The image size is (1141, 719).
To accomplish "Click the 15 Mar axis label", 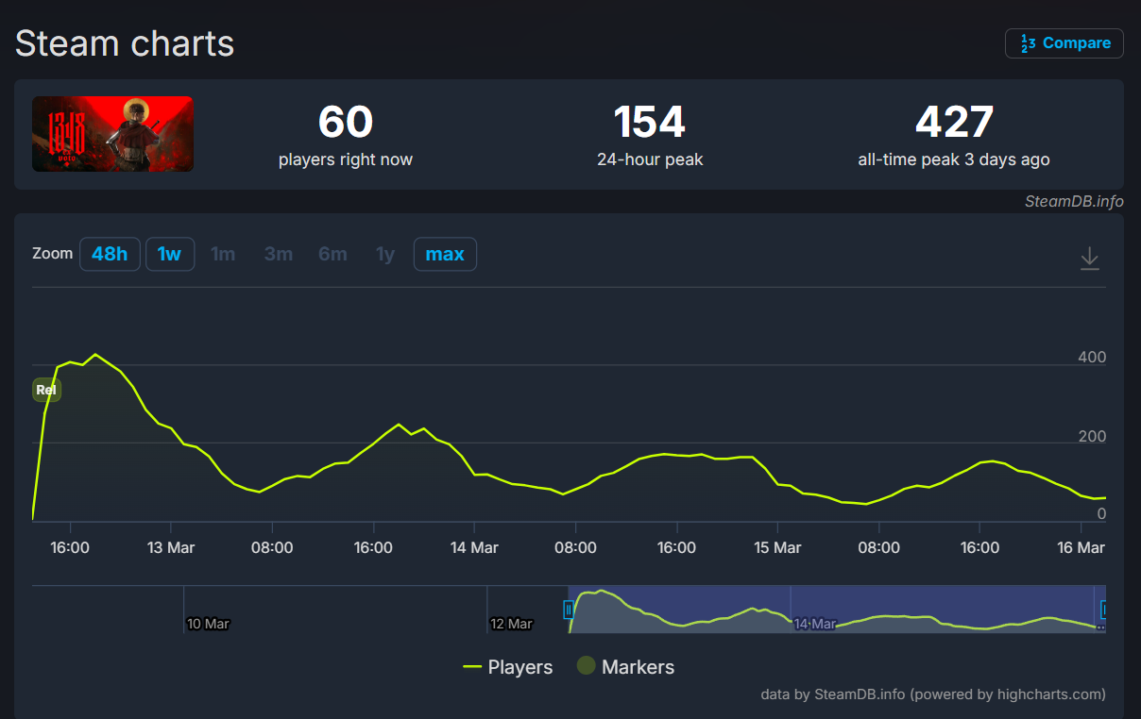I will [x=777, y=548].
